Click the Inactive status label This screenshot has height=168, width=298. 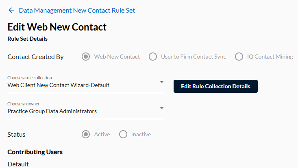pos(141,134)
